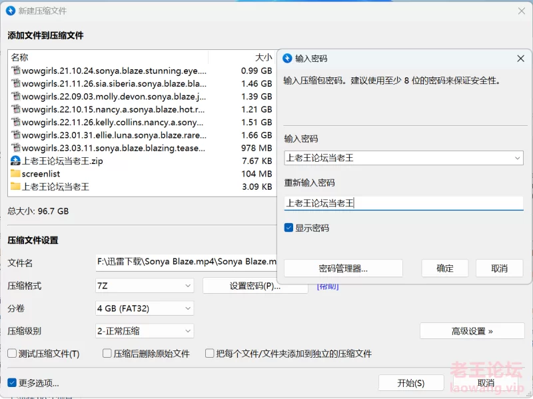The image size is (533, 399).
Task: Click the app logo in 输入密码 dialog title
Action: pyautogui.click(x=287, y=59)
